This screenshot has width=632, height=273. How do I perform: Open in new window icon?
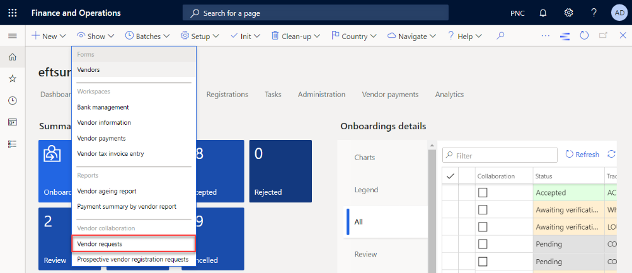pos(604,36)
